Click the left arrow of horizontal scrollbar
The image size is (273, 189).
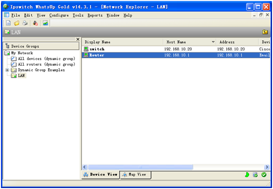(85, 167)
